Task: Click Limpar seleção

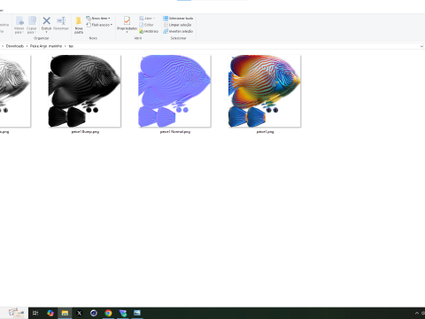Action: pos(177,25)
